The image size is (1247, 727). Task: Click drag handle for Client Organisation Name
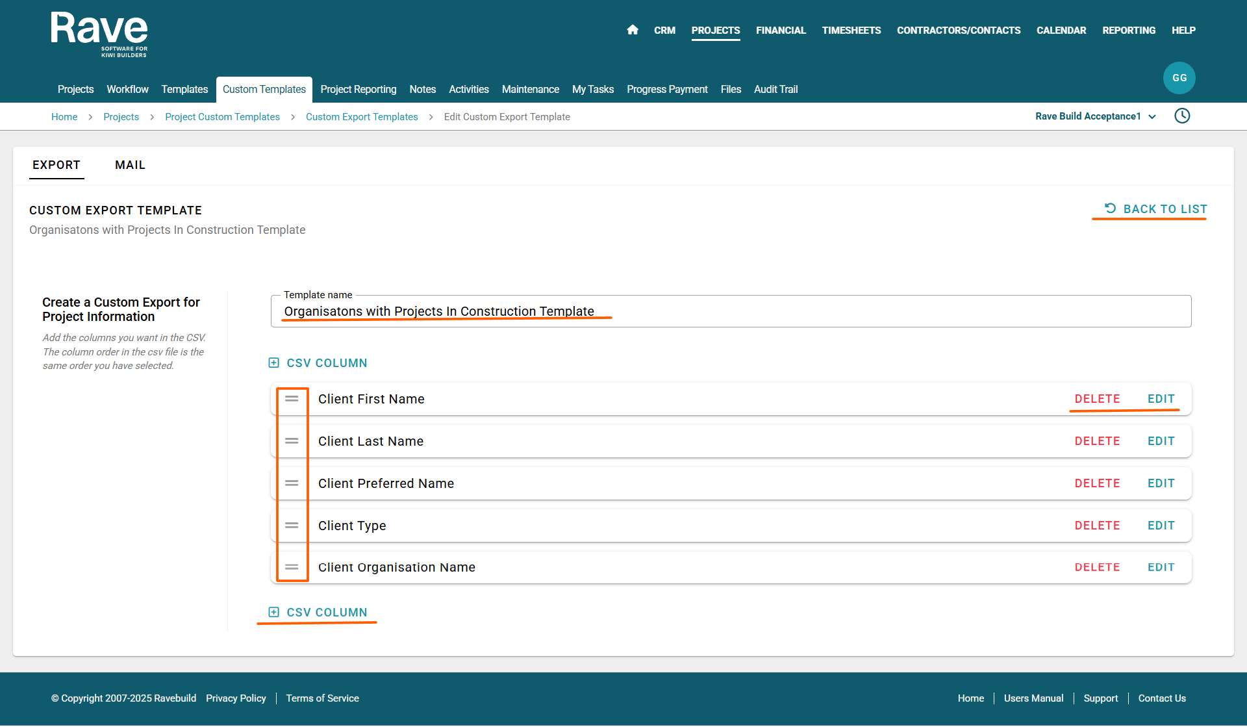[x=292, y=567]
